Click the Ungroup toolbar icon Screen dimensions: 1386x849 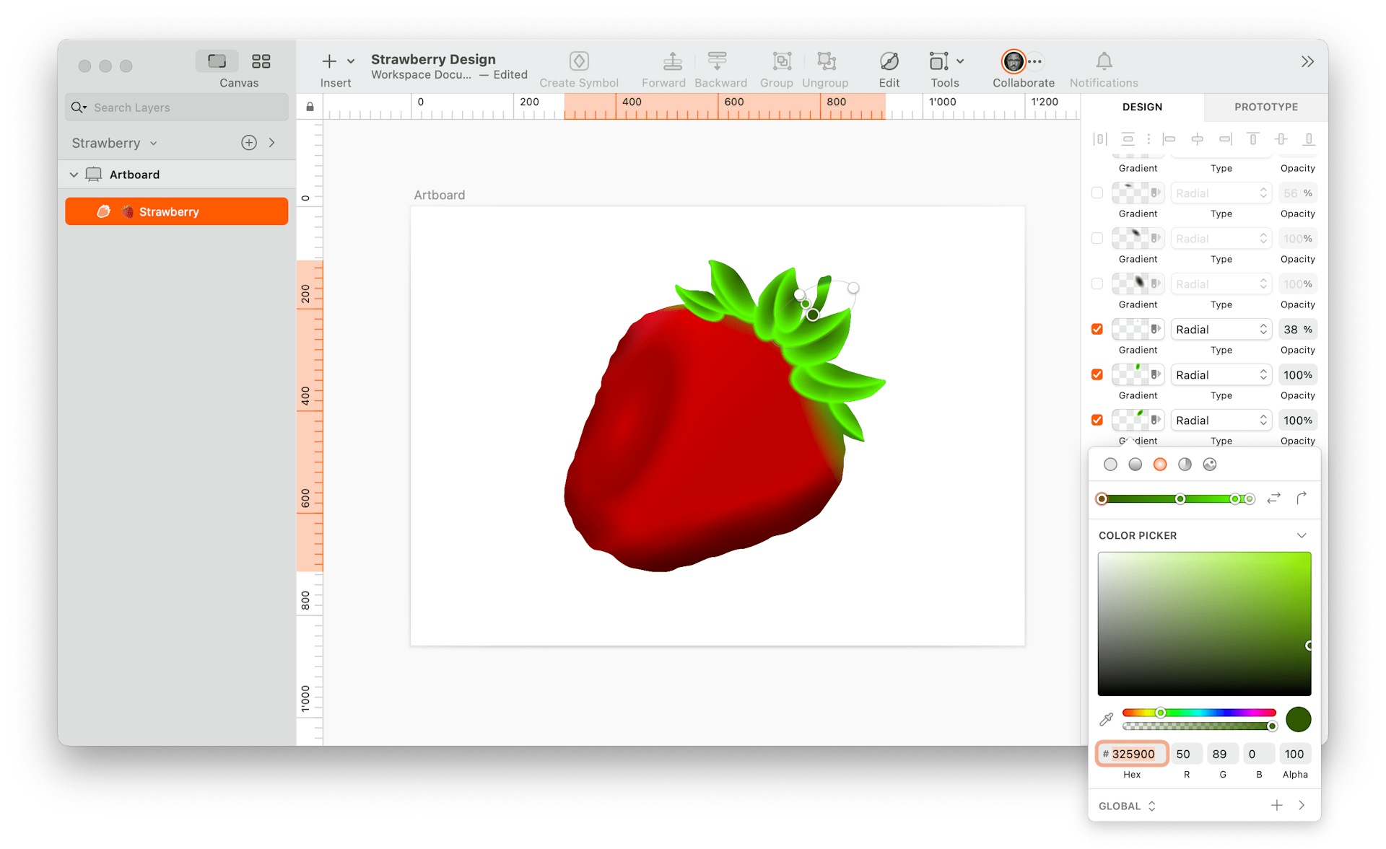[826, 61]
